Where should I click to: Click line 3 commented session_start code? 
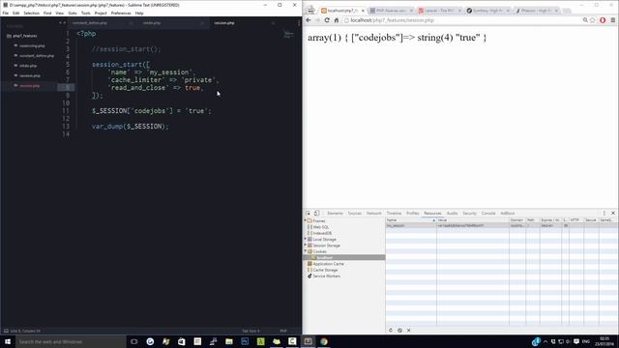pos(127,49)
